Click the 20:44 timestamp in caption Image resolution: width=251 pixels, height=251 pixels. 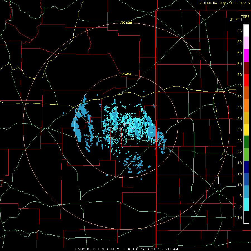pos(171,249)
